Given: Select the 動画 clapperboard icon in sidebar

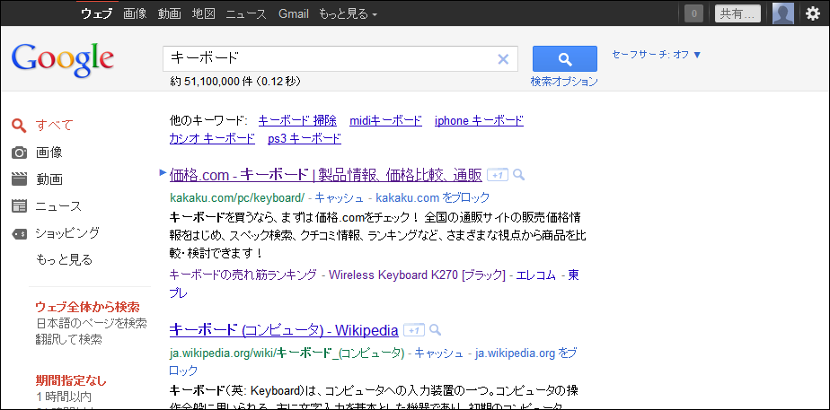Looking at the screenshot, I should [19, 179].
